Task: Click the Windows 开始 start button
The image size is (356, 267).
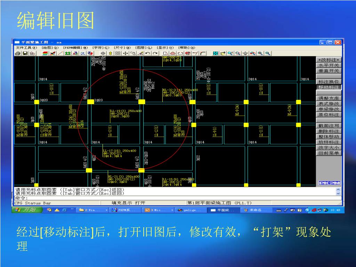Action: 27,210
